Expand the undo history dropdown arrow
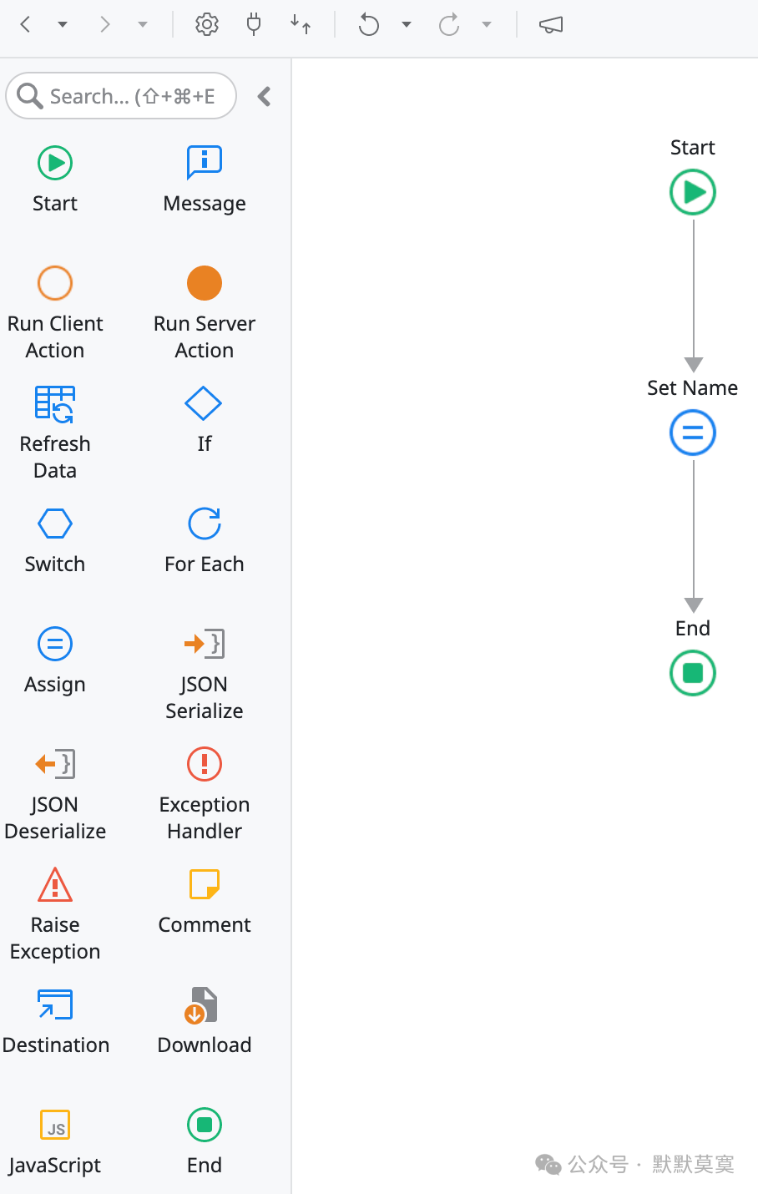 407,25
